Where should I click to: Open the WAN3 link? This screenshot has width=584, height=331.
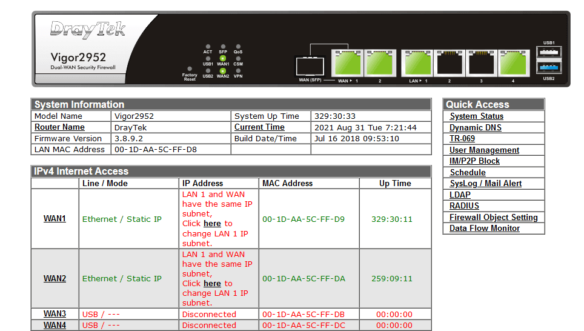(x=55, y=314)
